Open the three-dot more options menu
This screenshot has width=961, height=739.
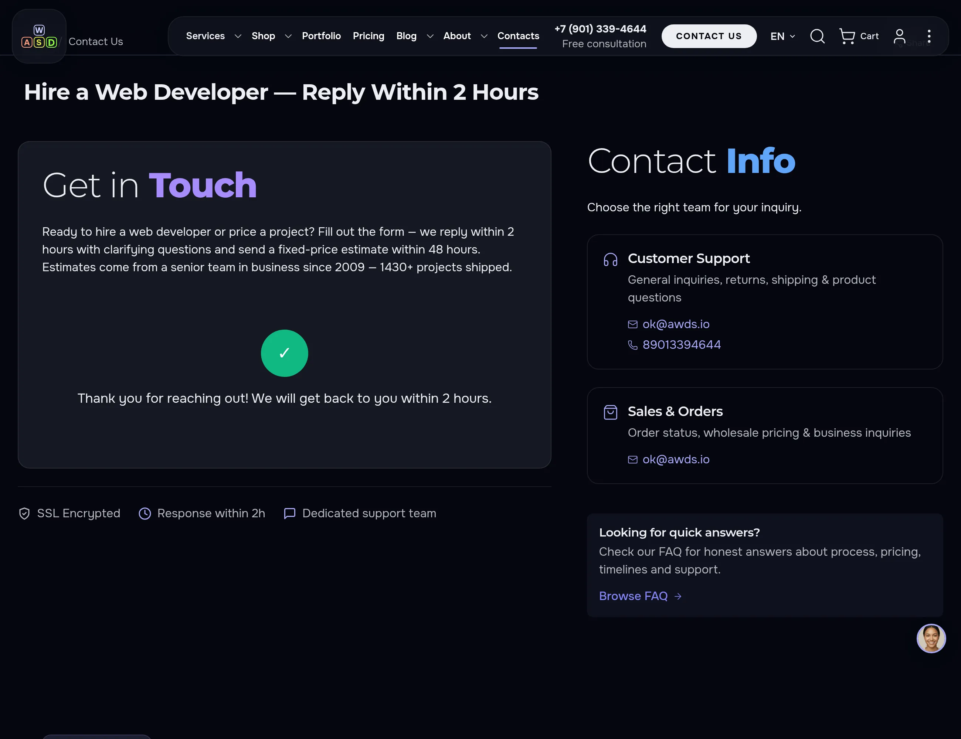929,36
